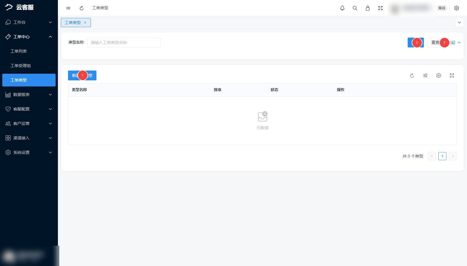Open the top-right settings gear
The image size is (467, 266).
tap(457, 8)
